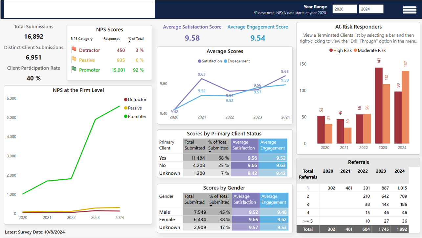Click the end year field showing 2024
The width and height of the screenshot is (422, 238).
[371, 9]
